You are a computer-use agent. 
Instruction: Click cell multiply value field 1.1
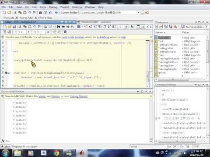(42, 32)
